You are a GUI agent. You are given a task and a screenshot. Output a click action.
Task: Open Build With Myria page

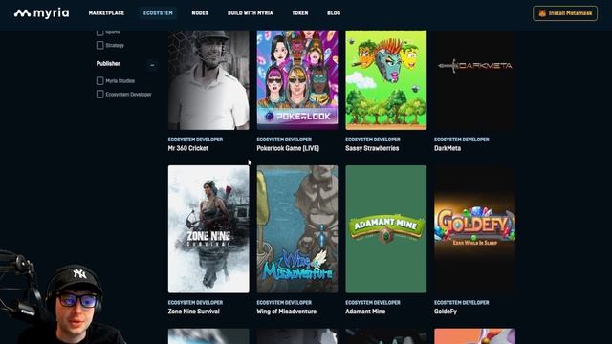pos(251,12)
